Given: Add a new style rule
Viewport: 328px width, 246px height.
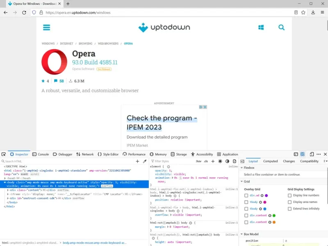Looking at the screenshot, I should 213,161.
